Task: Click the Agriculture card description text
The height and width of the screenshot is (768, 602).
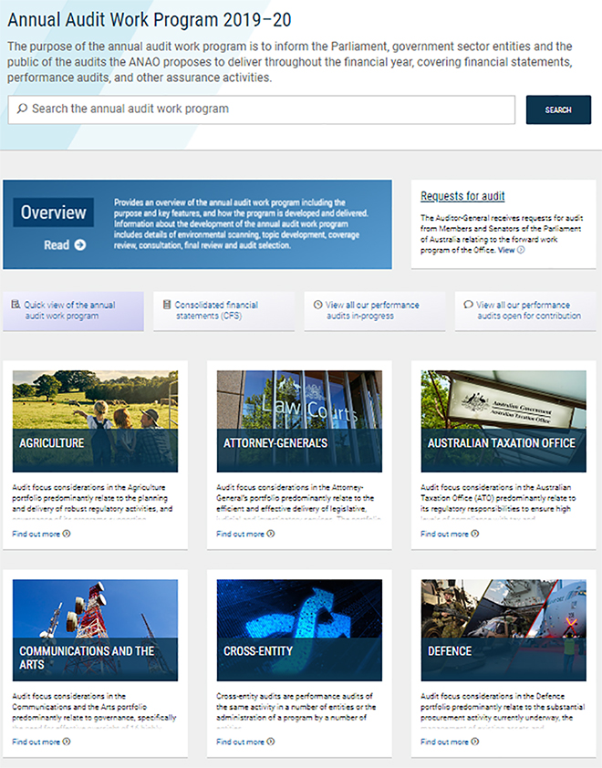Action: (x=92, y=503)
